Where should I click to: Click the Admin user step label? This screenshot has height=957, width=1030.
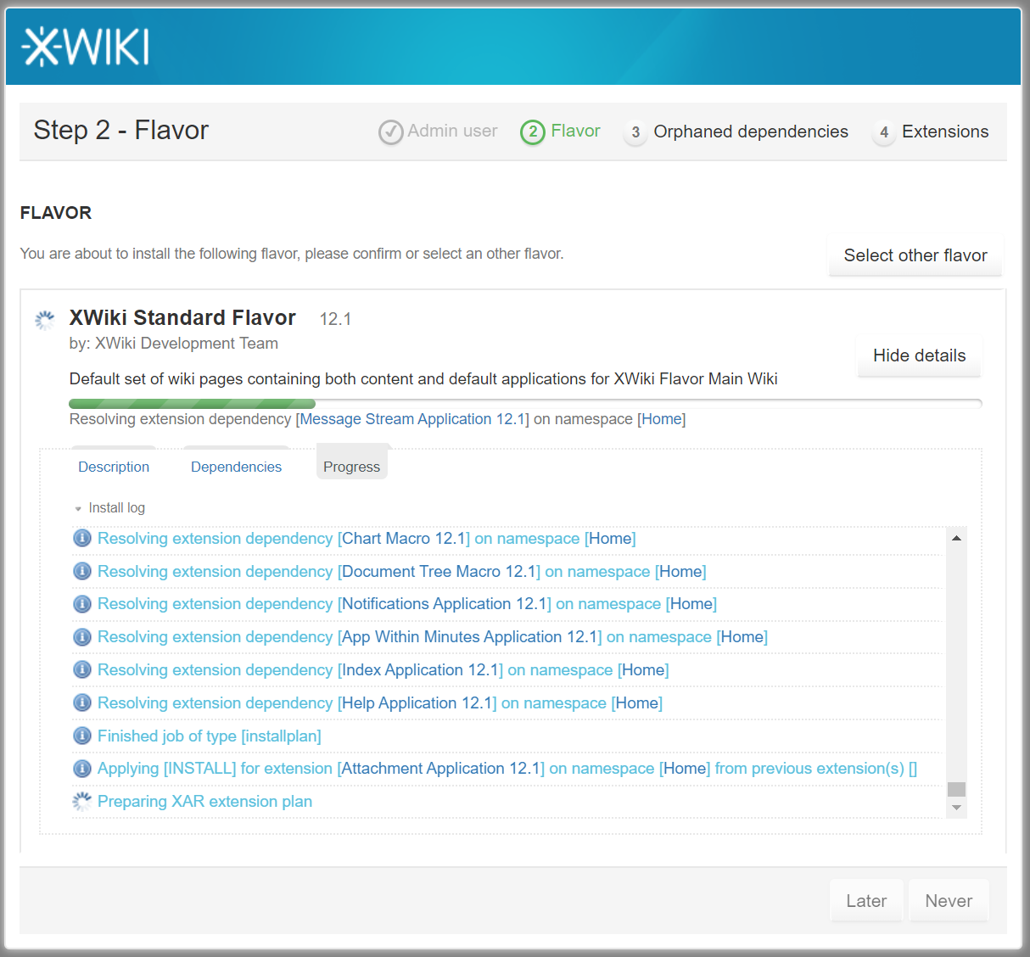pyautogui.click(x=452, y=132)
